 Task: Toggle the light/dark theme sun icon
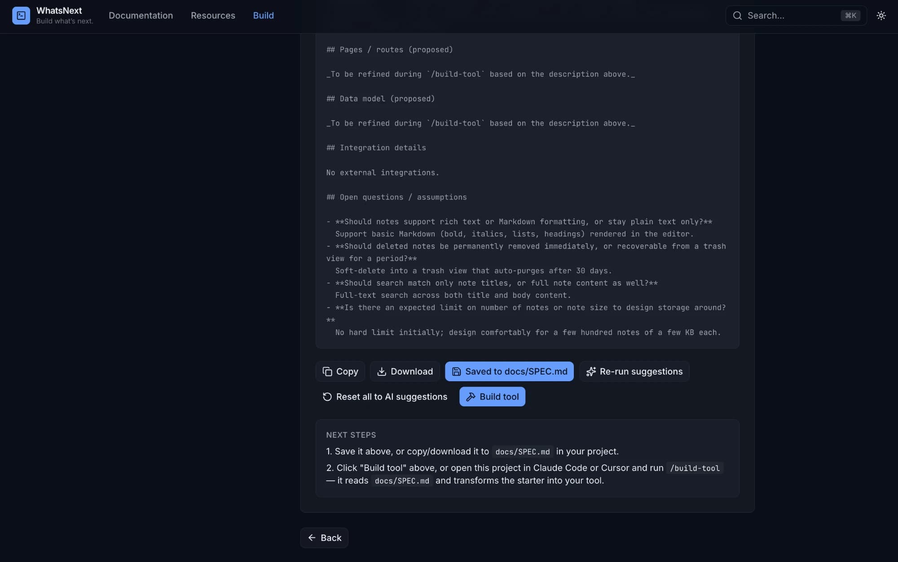point(881,16)
